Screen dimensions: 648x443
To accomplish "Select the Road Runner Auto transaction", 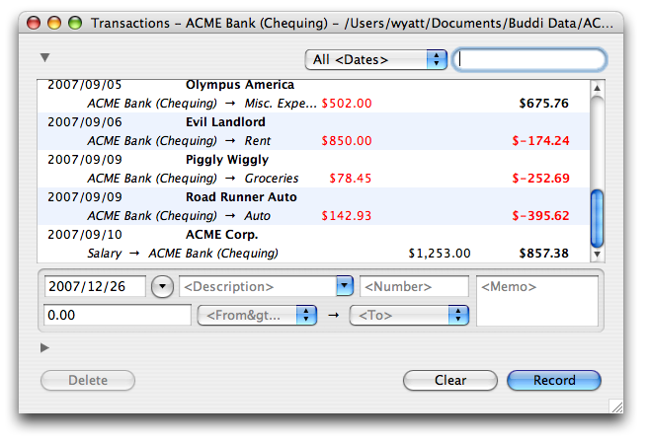I will point(313,206).
